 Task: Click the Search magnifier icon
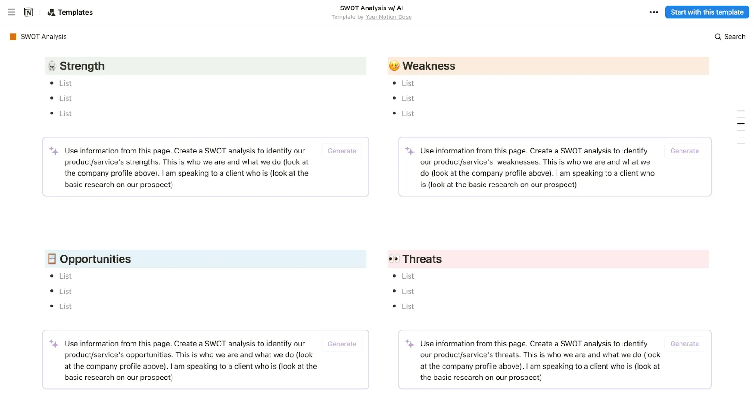(x=718, y=37)
